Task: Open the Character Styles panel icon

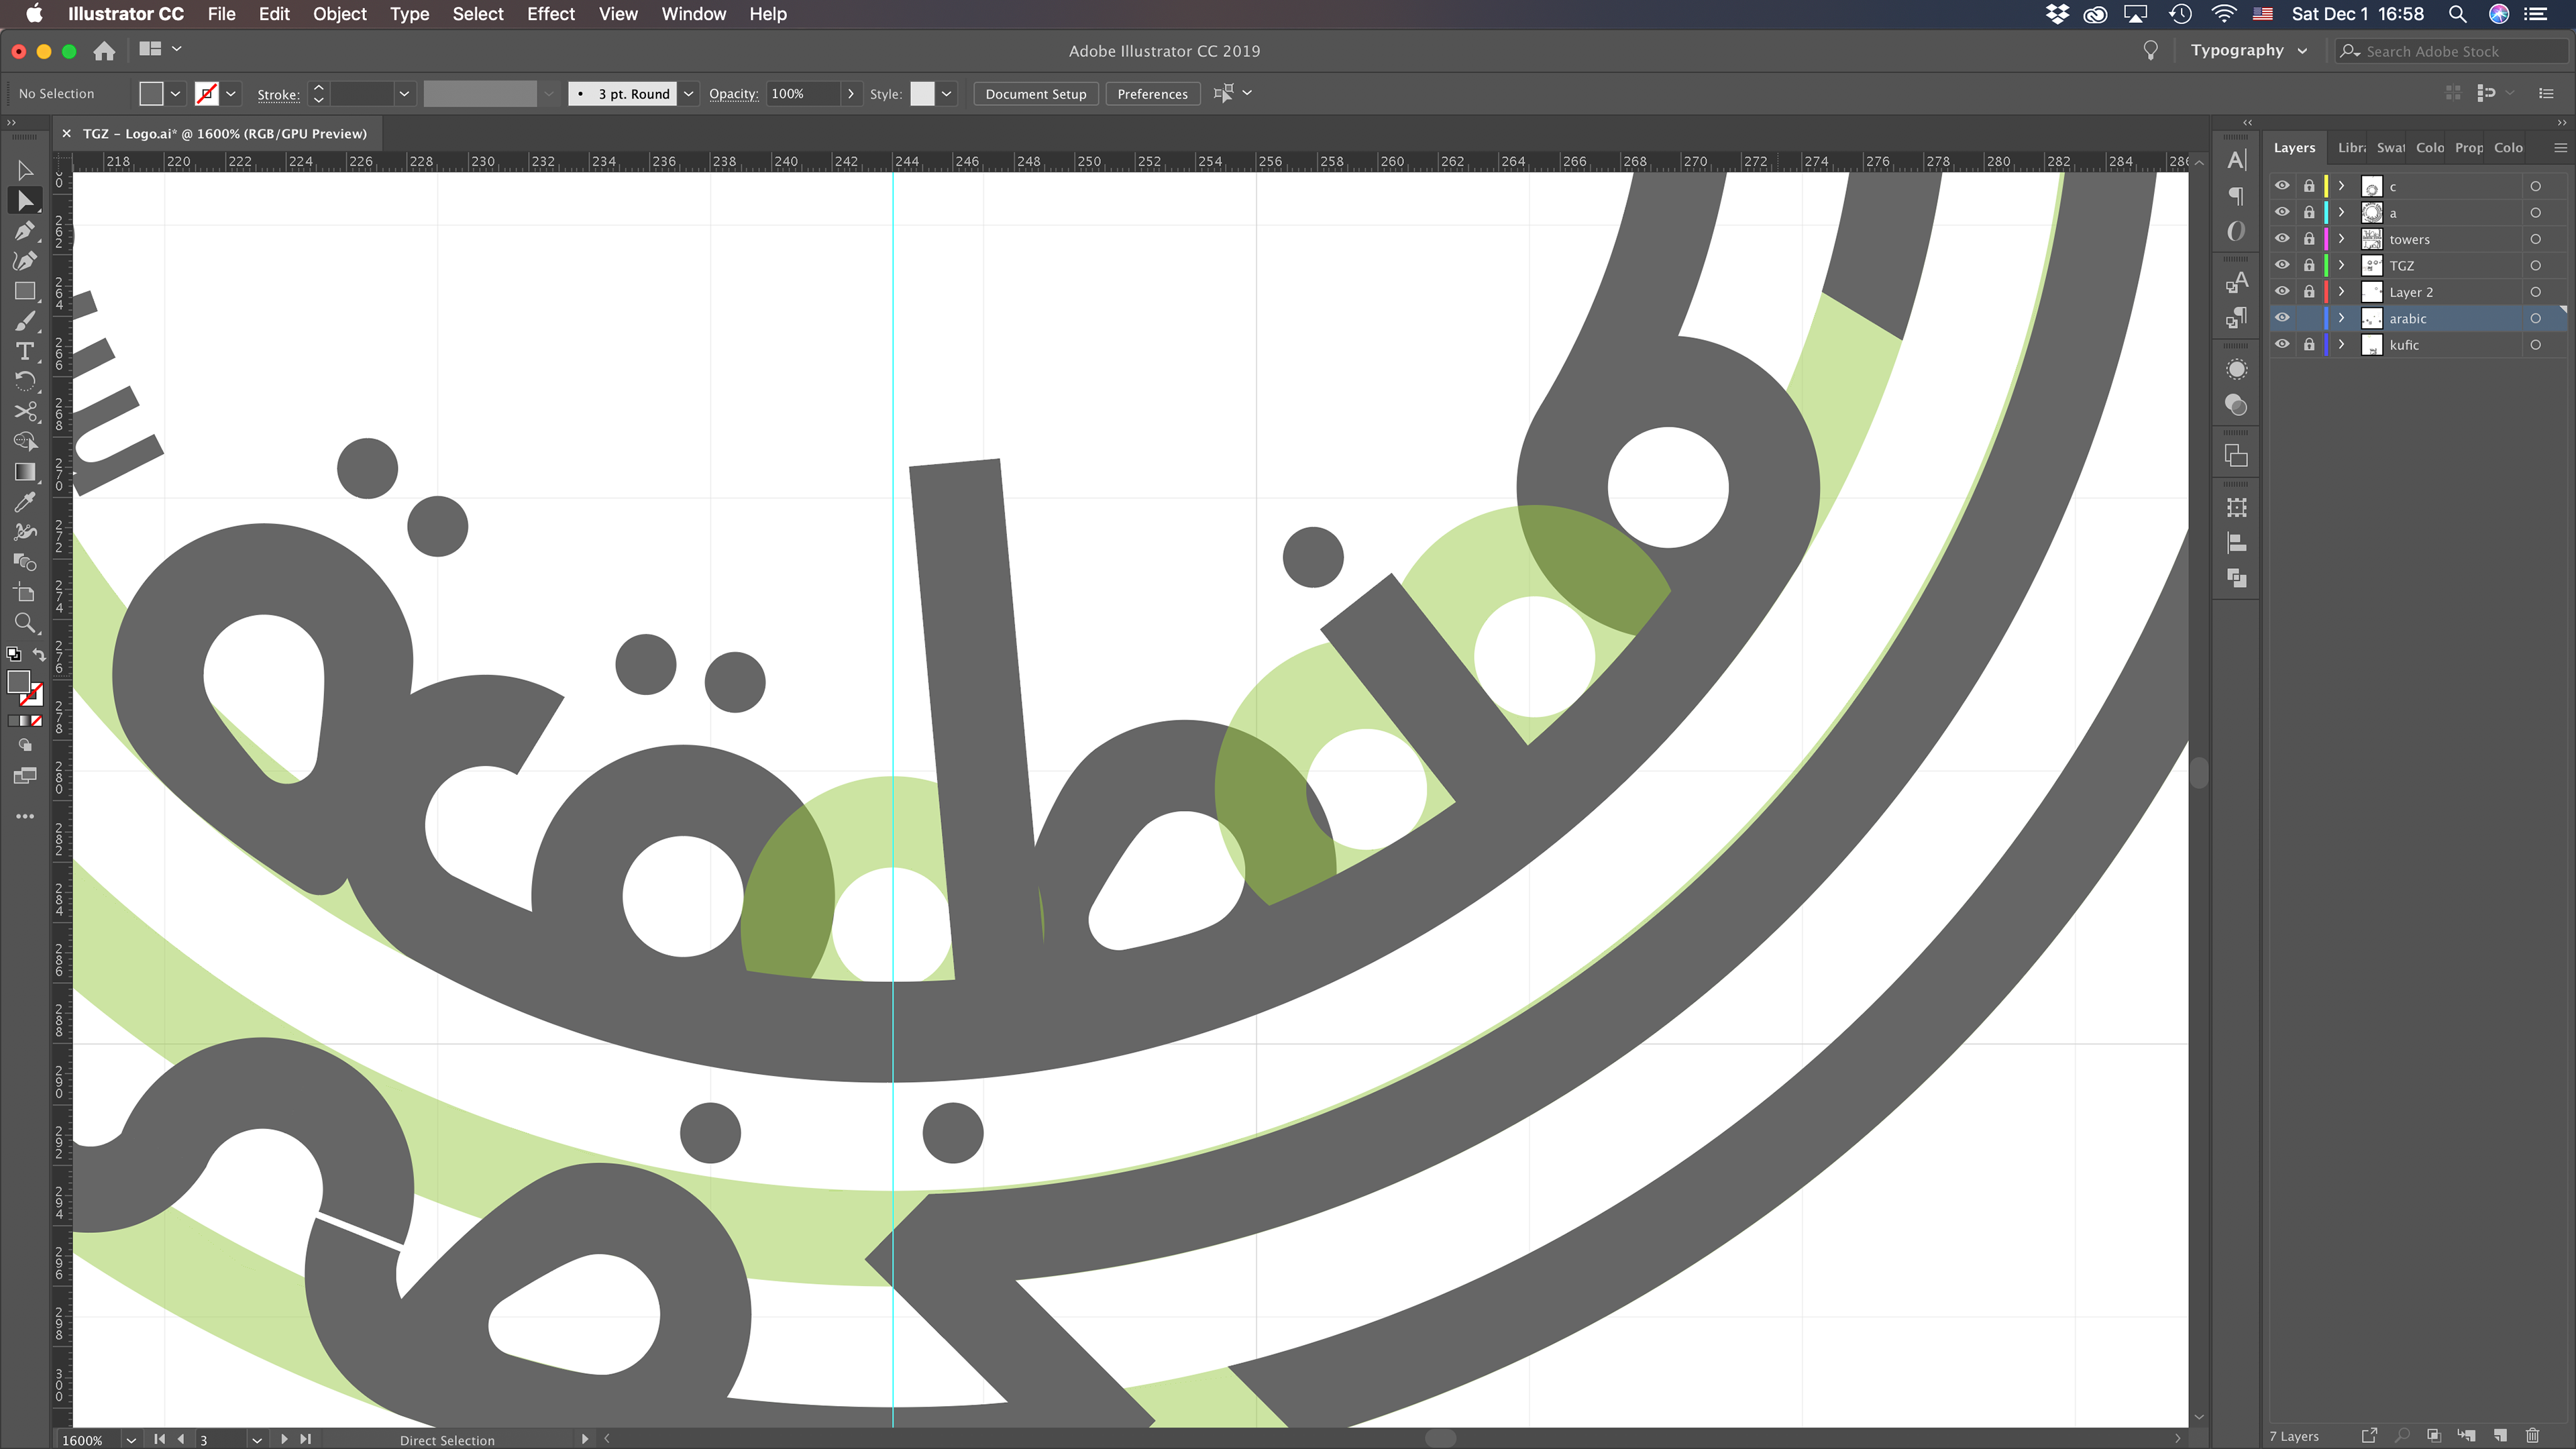Action: pyautogui.click(x=2236, y=283)
